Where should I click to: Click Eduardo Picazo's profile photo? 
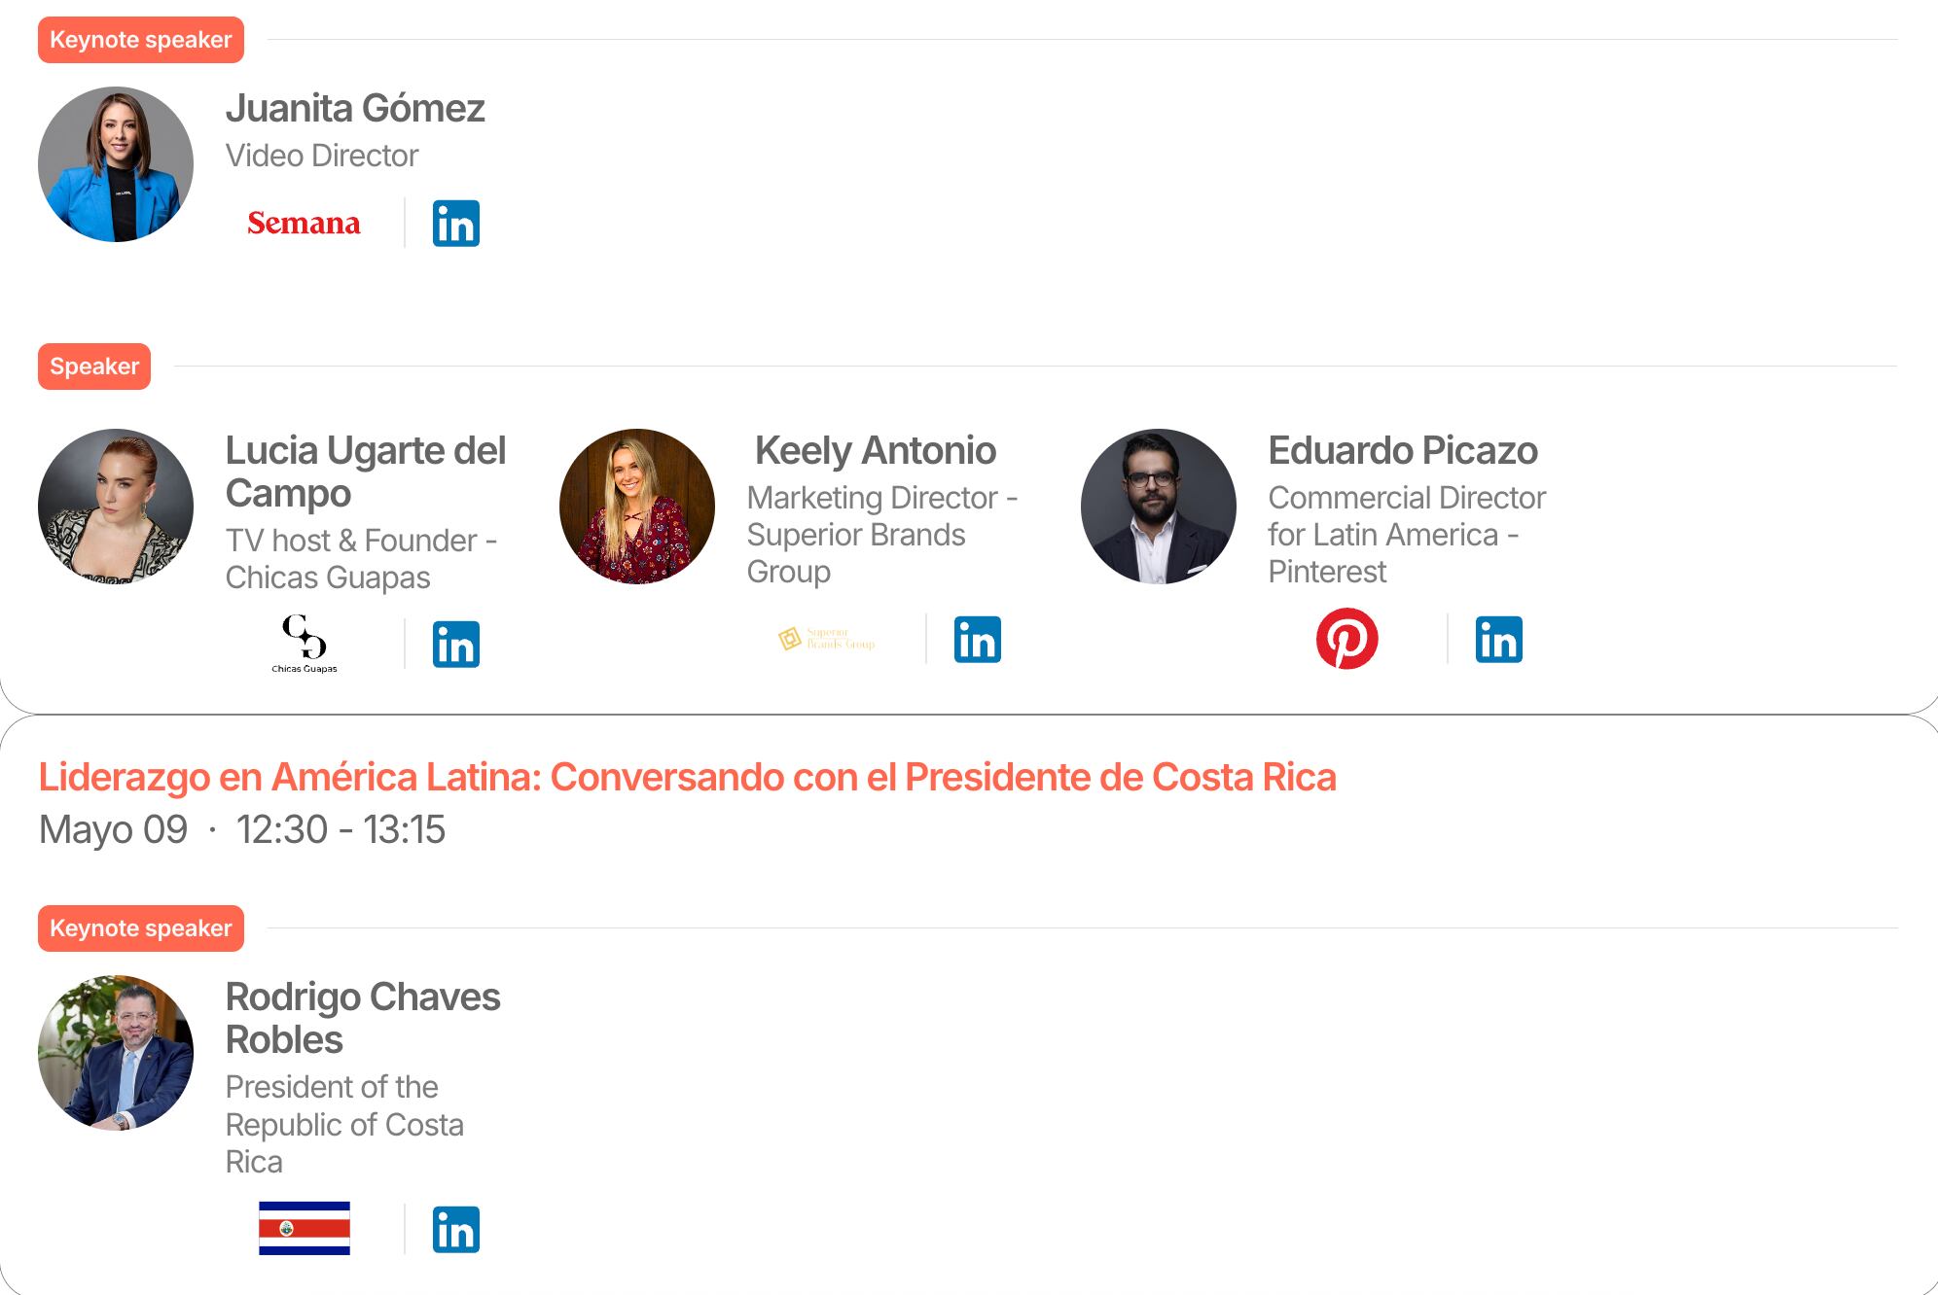[1159, 507]
